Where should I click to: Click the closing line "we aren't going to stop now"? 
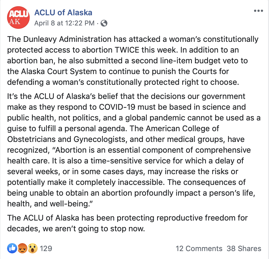94,229
